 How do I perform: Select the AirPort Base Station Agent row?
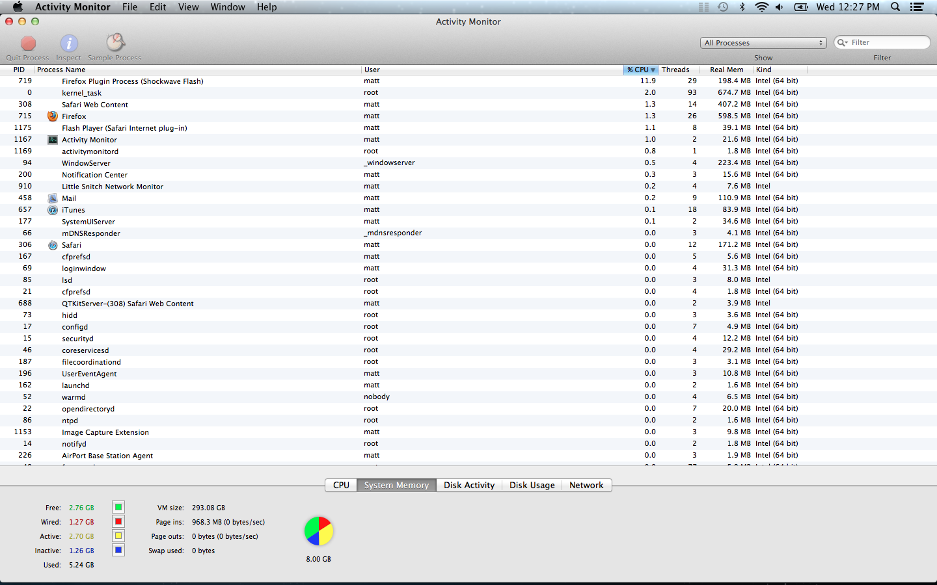[x=468, y=456]
